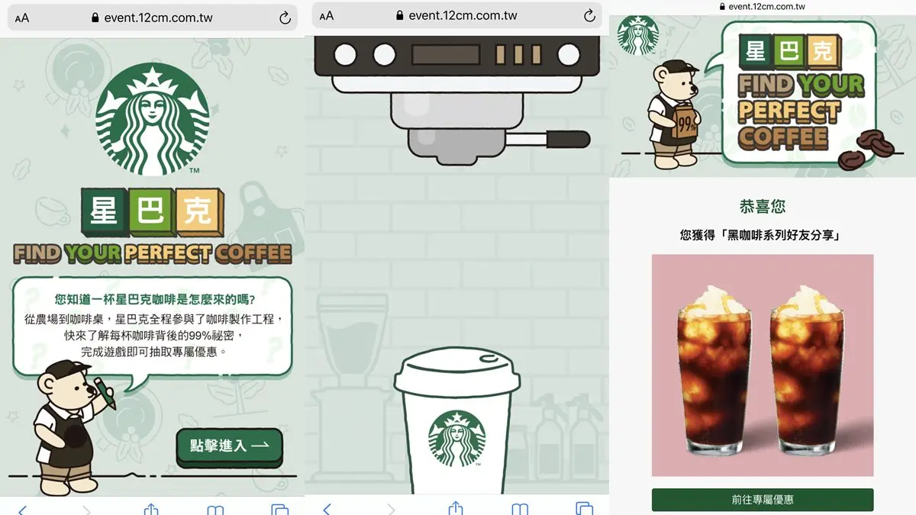Tap the small Starbucks logo in right screen
This screenshot has width=916, height=515.
coord(637,34)
